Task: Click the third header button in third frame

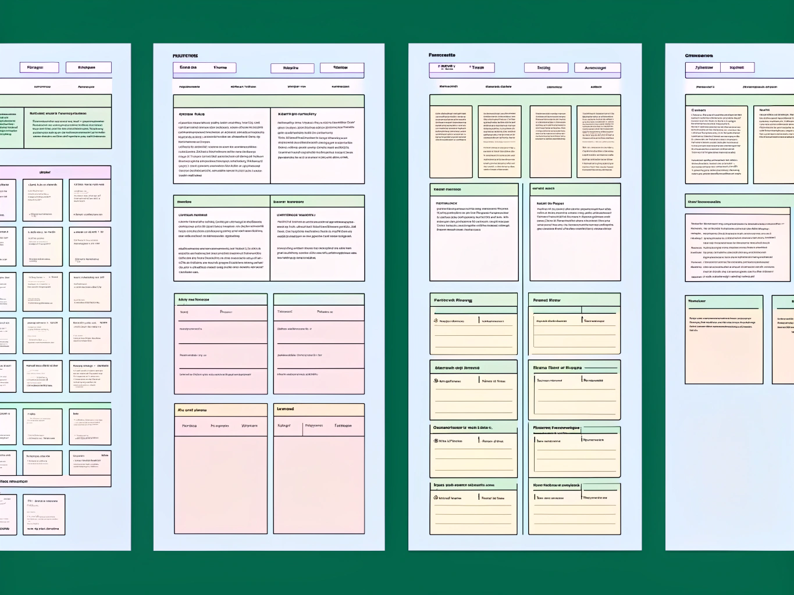Action: tap(544, 68)
